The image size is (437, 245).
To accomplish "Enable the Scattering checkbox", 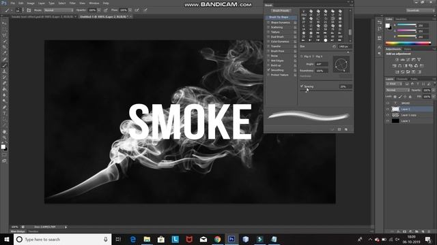I will [x=268, y=27].
